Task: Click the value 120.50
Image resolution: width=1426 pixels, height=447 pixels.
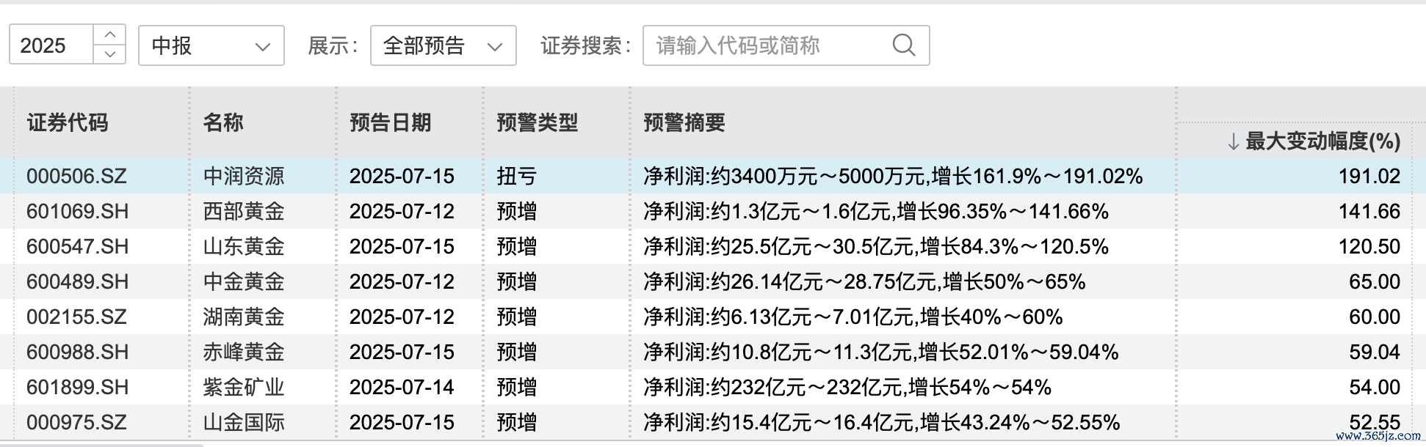Action: click(x=1369, y=246)
